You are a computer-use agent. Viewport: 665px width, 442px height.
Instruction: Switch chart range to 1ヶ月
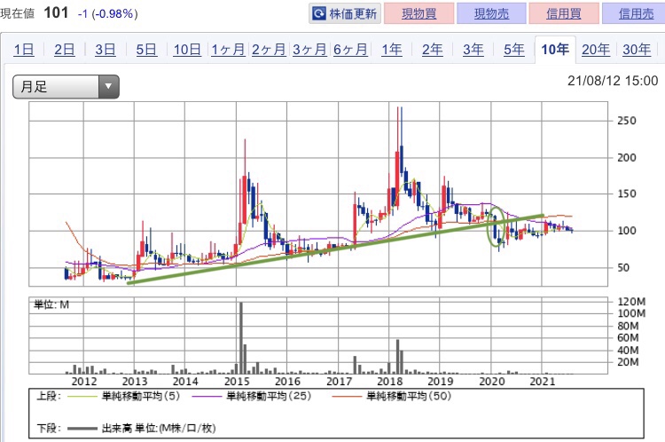tap(228, 50)
